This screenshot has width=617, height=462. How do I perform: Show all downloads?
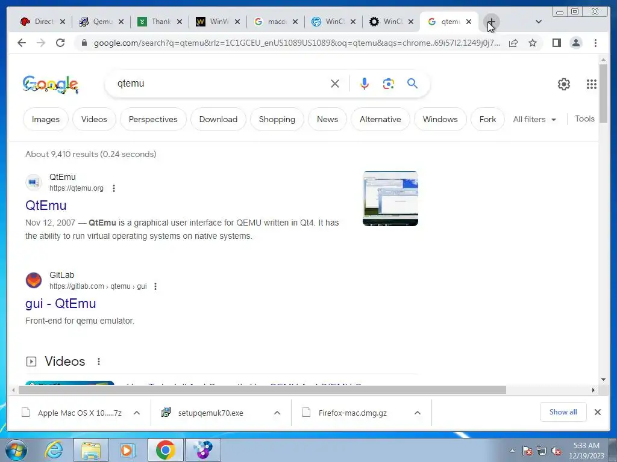pos(563,412)
